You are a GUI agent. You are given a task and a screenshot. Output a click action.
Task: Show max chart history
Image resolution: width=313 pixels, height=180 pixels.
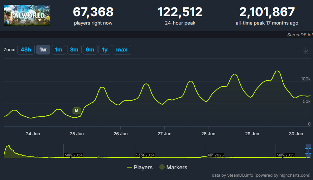pos(122,49)
